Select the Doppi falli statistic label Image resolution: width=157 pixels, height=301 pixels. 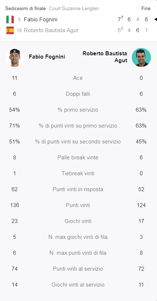pos(78,94)
